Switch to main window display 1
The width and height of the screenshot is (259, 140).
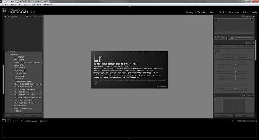[4, 121]
